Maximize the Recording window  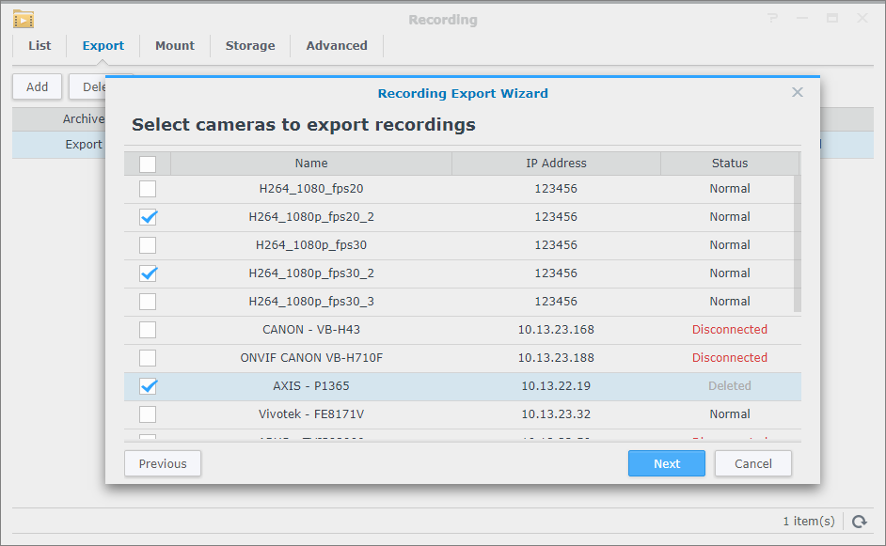point(831,19)
